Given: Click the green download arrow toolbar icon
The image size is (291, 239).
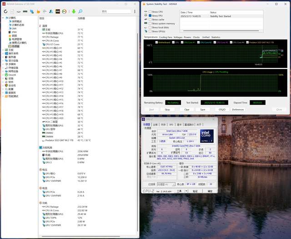Looking at the screenshot, I should click(74, 11).
